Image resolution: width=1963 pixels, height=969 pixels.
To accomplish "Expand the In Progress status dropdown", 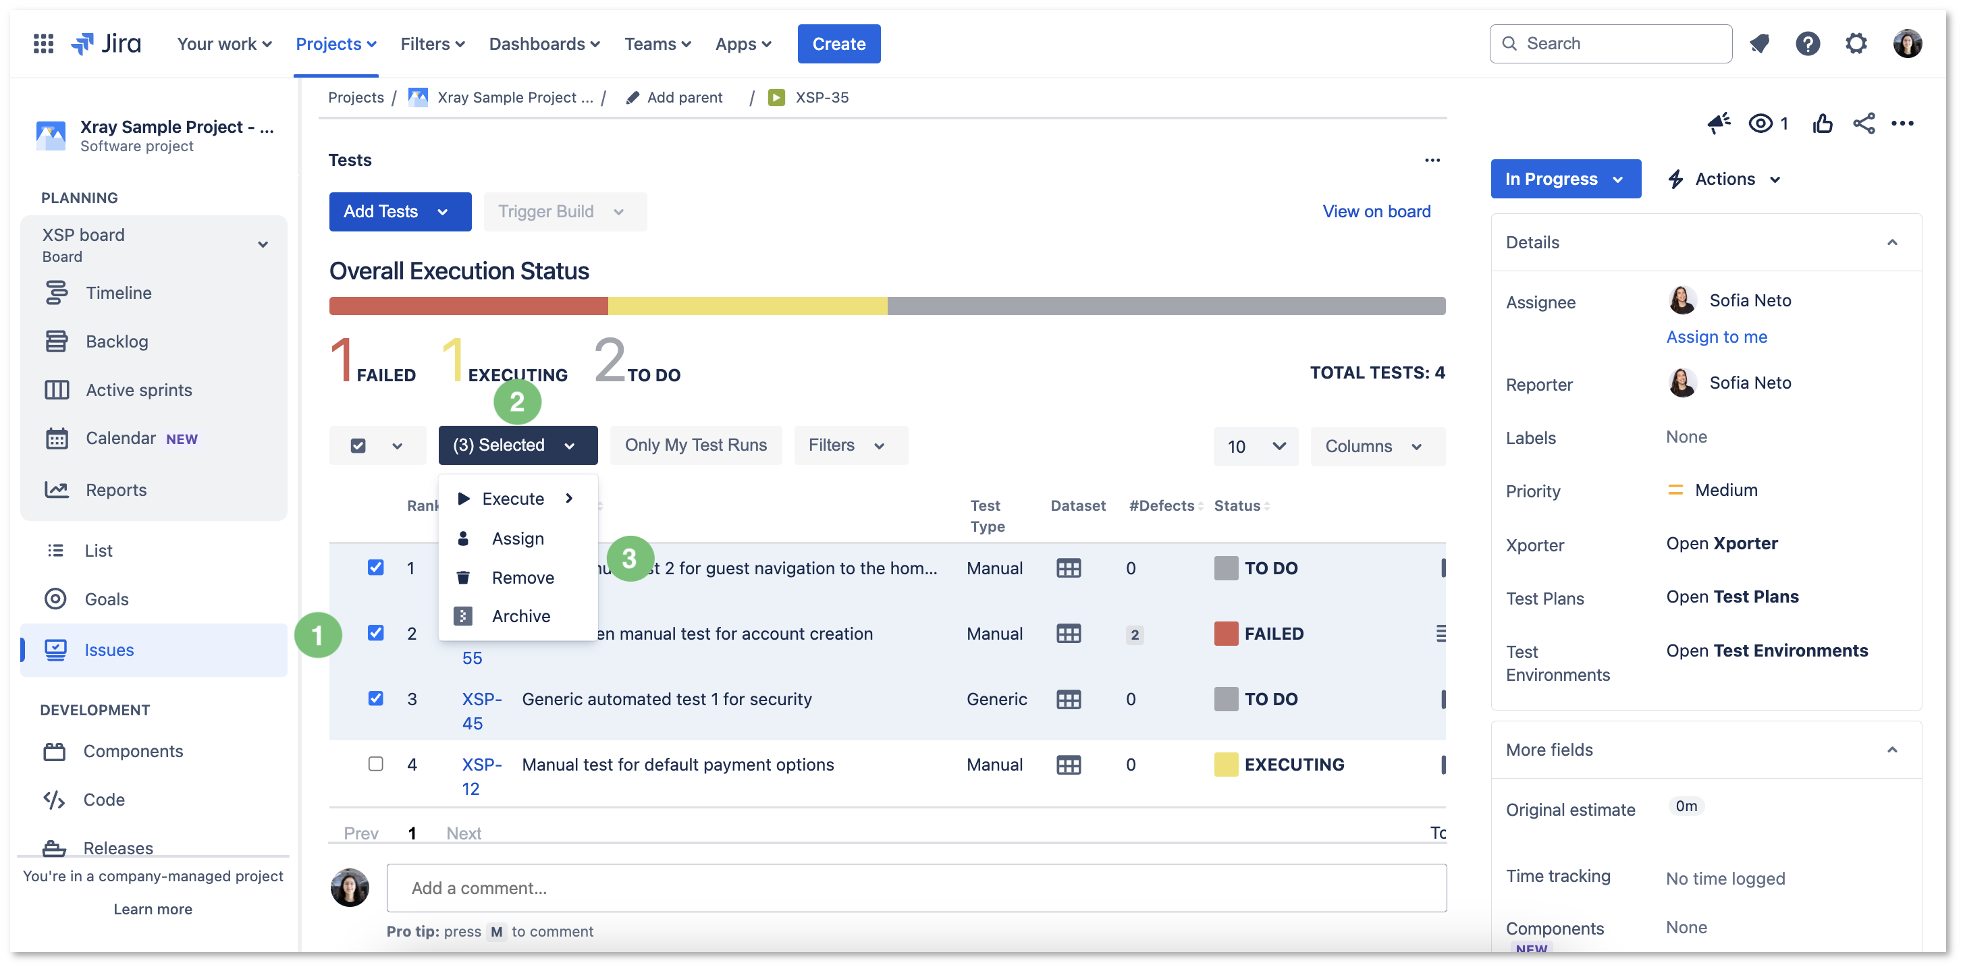I will (x=1565, y=179).
